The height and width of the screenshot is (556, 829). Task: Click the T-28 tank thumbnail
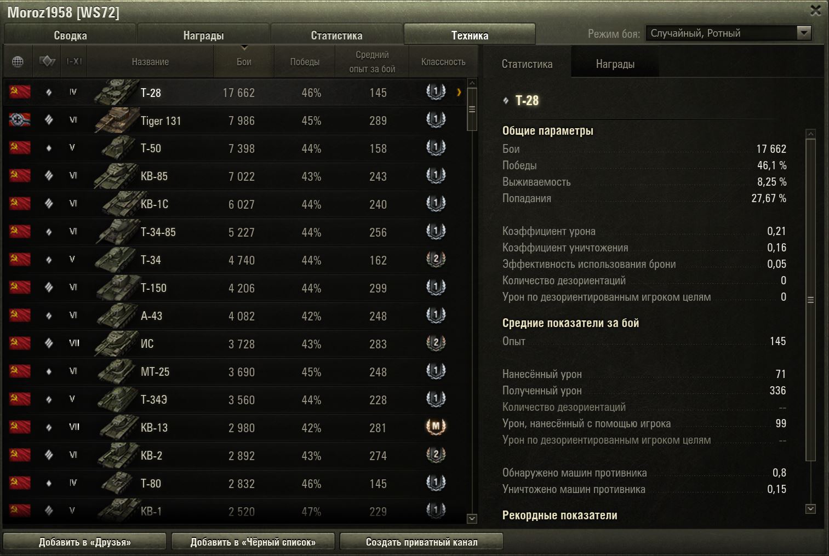click(116, 92)
